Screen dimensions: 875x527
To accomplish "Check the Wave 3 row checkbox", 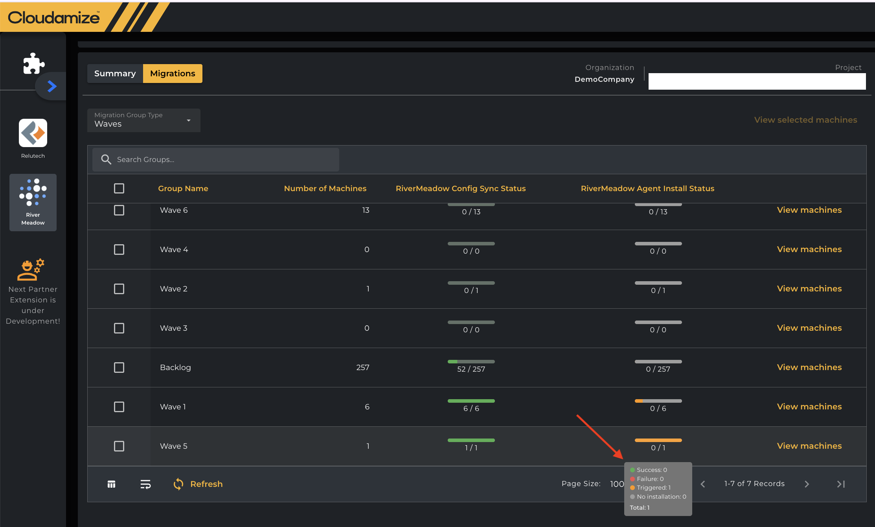I will (x=119, y=328).
